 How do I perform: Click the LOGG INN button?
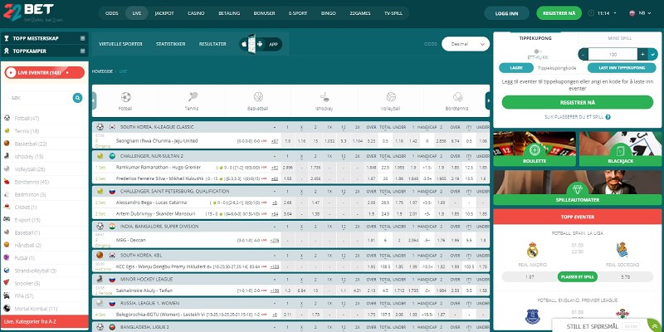point(506,13)
